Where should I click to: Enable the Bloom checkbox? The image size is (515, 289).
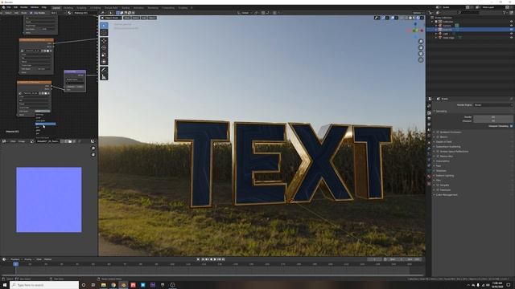438,137
